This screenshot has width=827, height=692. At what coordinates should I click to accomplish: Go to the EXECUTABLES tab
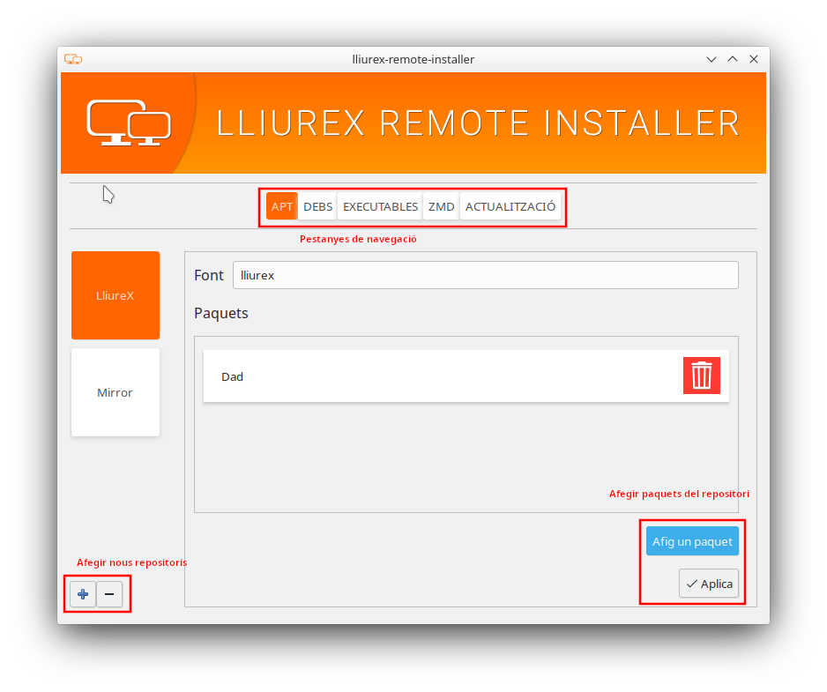coord(380,207)
